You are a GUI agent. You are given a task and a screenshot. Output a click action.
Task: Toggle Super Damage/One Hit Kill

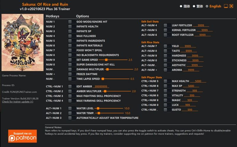click(x=72, y=64)
